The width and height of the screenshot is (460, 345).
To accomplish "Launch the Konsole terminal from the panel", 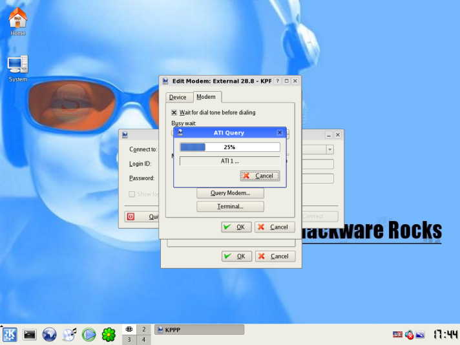I will [30, 335].
